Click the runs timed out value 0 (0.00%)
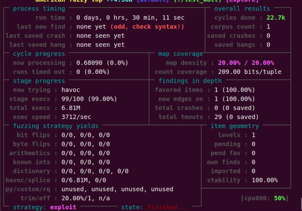The width and height of the screenshot is (302, 211). (x=93, y=72)
